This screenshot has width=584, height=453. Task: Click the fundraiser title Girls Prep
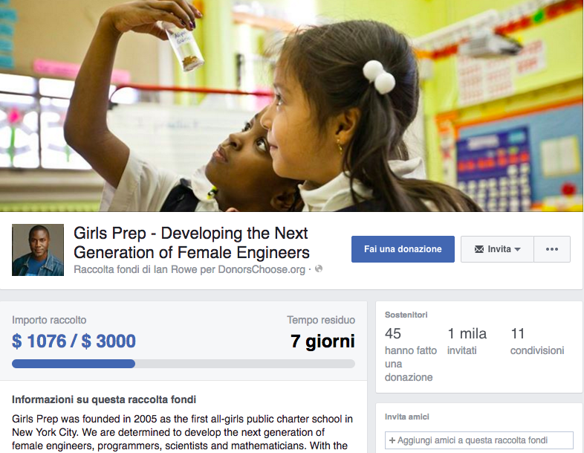click(x=192, y=242)
